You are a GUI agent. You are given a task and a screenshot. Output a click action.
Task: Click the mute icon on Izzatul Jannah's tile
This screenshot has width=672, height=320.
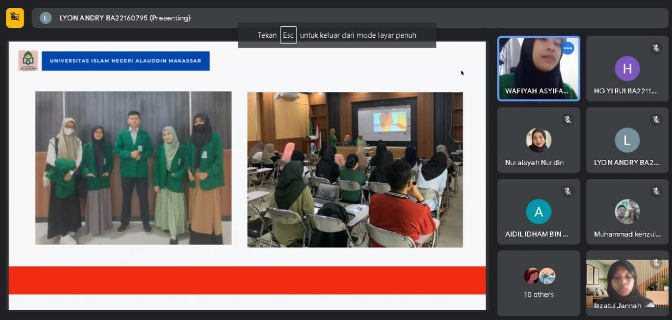(656, 263)
